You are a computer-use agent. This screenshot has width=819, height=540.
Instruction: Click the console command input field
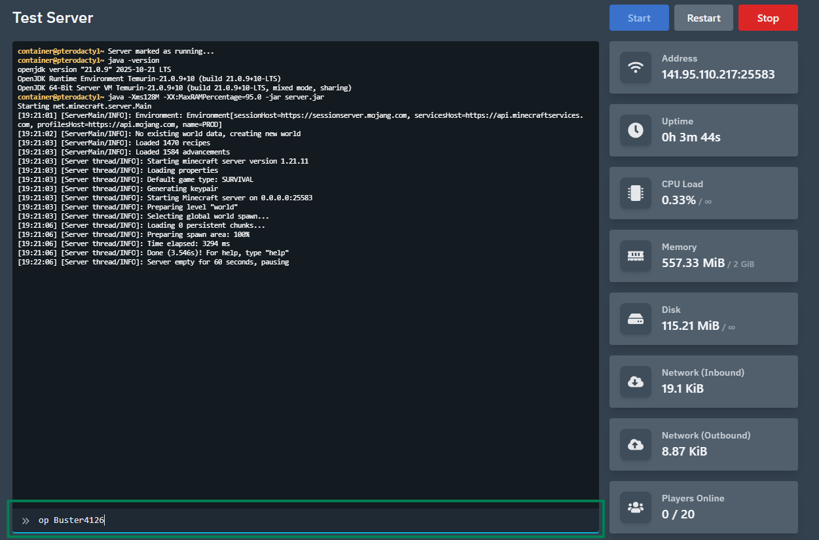tap(314, 520)
